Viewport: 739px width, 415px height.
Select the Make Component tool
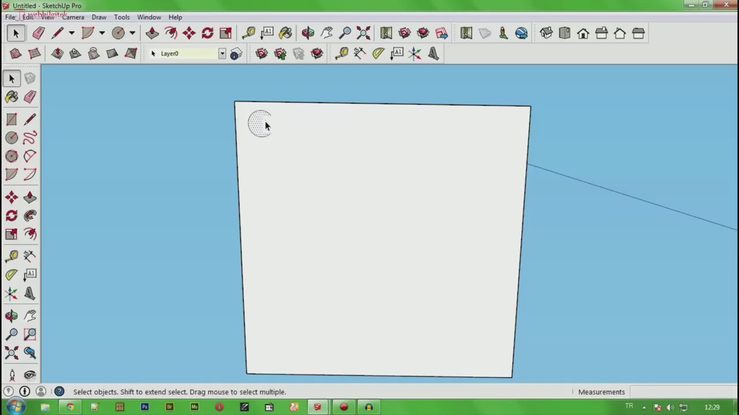tap(30, 78)
